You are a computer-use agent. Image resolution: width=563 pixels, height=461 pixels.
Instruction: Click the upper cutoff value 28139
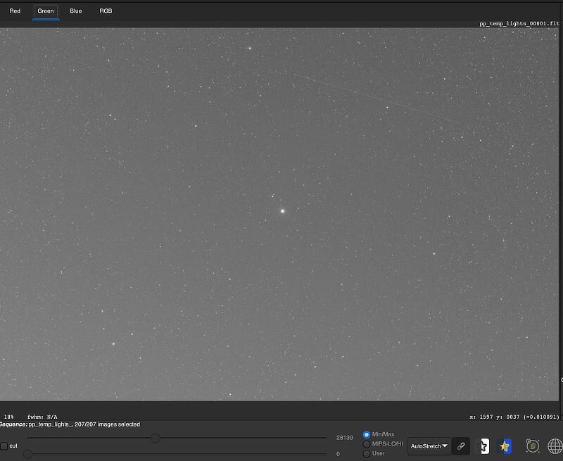(344, 438)
